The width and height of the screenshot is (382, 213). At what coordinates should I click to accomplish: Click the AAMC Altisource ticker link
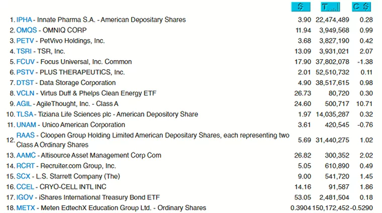26,155
